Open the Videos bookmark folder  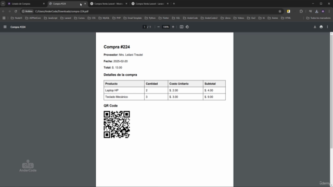239,18
